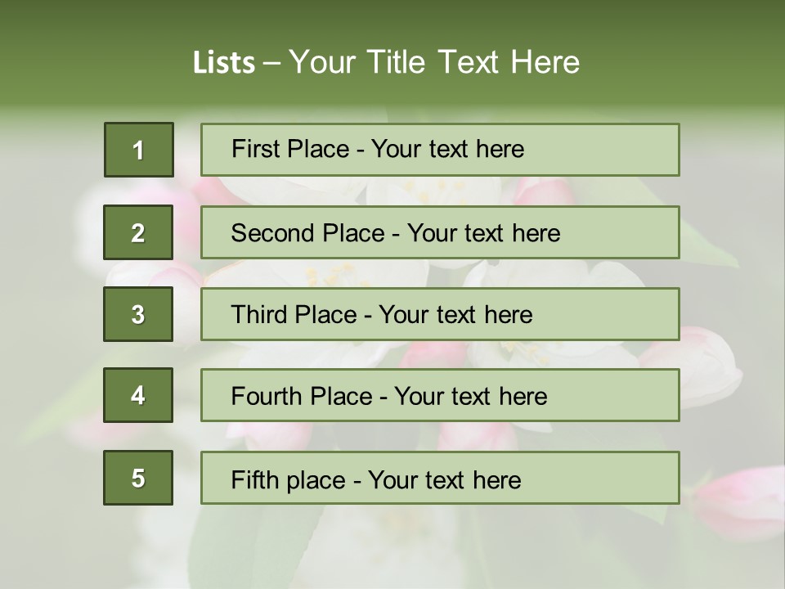Viewport: 785px width, 589px height.
Task: Click the dash after "Lists" in the title
Action: click(272, 63)
